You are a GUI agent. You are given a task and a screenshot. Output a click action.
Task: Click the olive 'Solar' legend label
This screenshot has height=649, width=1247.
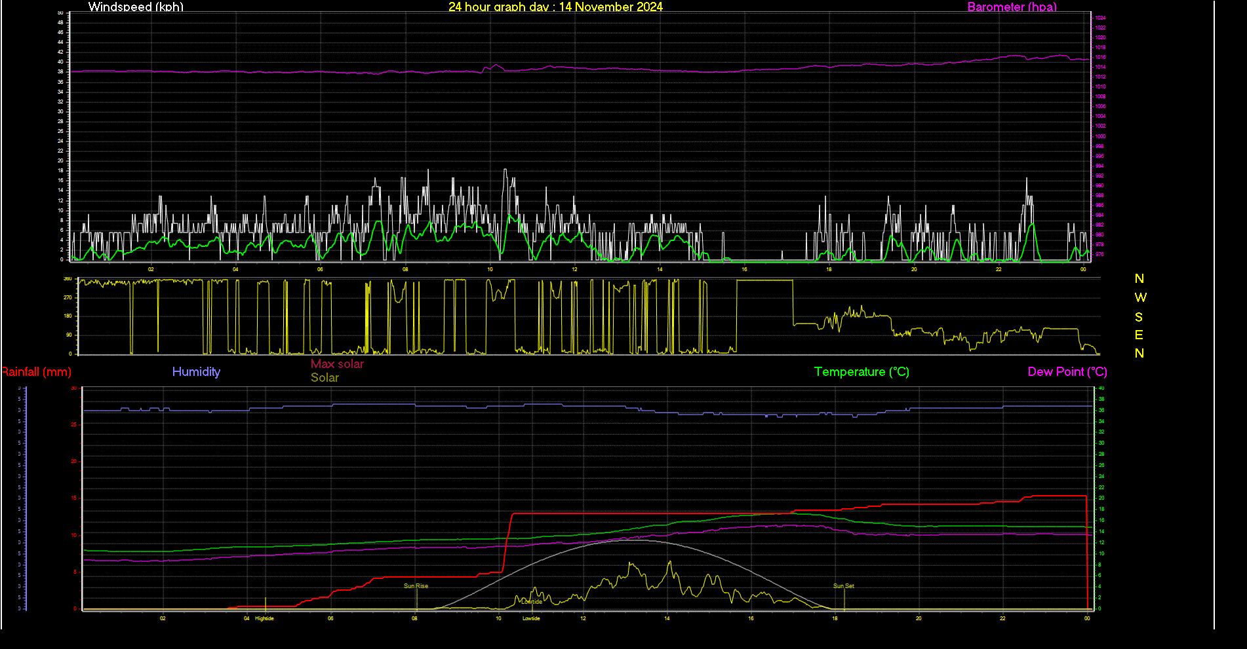tap(325, 378)
